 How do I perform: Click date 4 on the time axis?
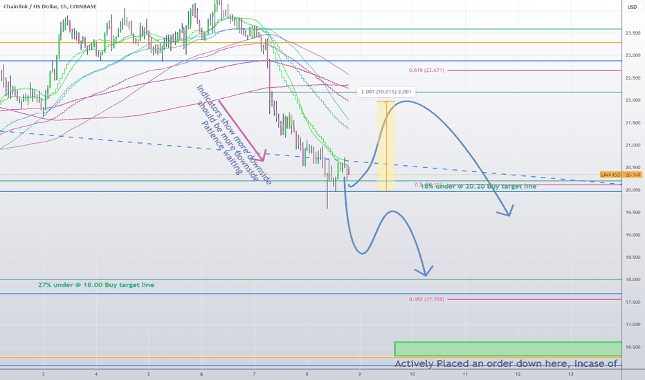click(96, 374)
